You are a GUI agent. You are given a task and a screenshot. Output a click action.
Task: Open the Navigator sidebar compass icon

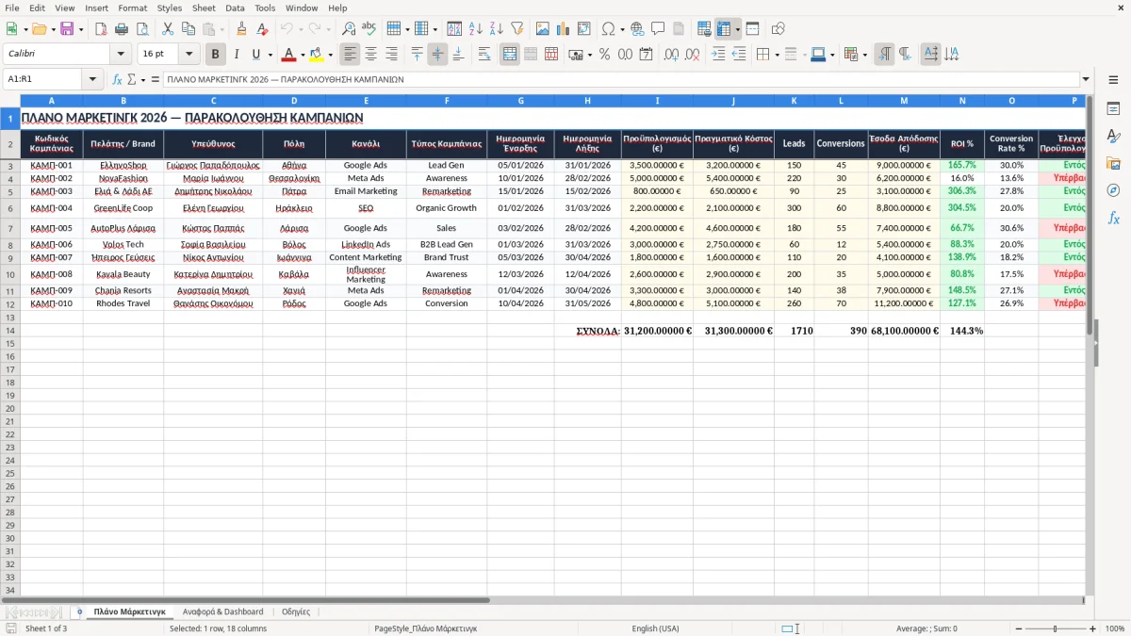tap(1113, 191)
